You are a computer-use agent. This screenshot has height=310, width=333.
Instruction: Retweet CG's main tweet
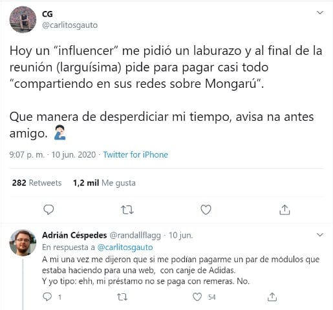(127, 210)
